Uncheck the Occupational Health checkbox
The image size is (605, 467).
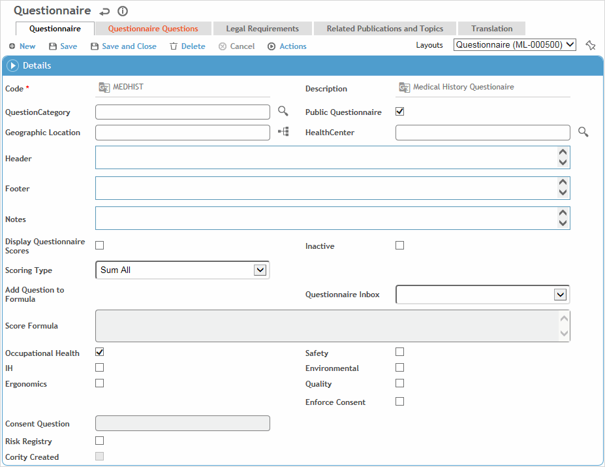click(x=100, y=352)
